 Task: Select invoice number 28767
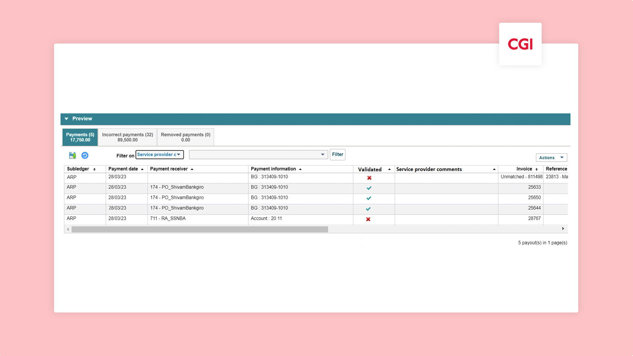[x=534, y=219]
